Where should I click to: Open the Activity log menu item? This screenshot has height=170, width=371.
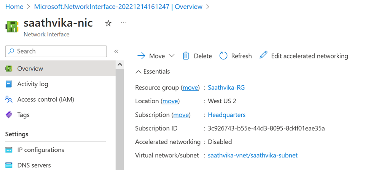(58, 84)
